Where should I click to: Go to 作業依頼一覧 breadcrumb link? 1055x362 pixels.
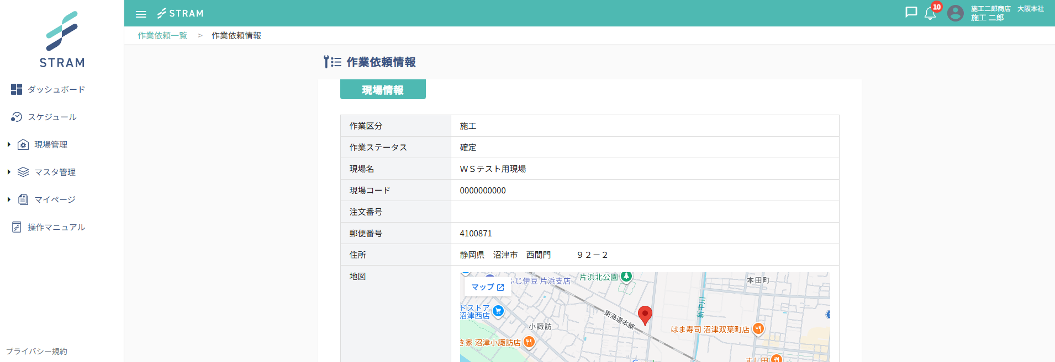click(162, 35)
